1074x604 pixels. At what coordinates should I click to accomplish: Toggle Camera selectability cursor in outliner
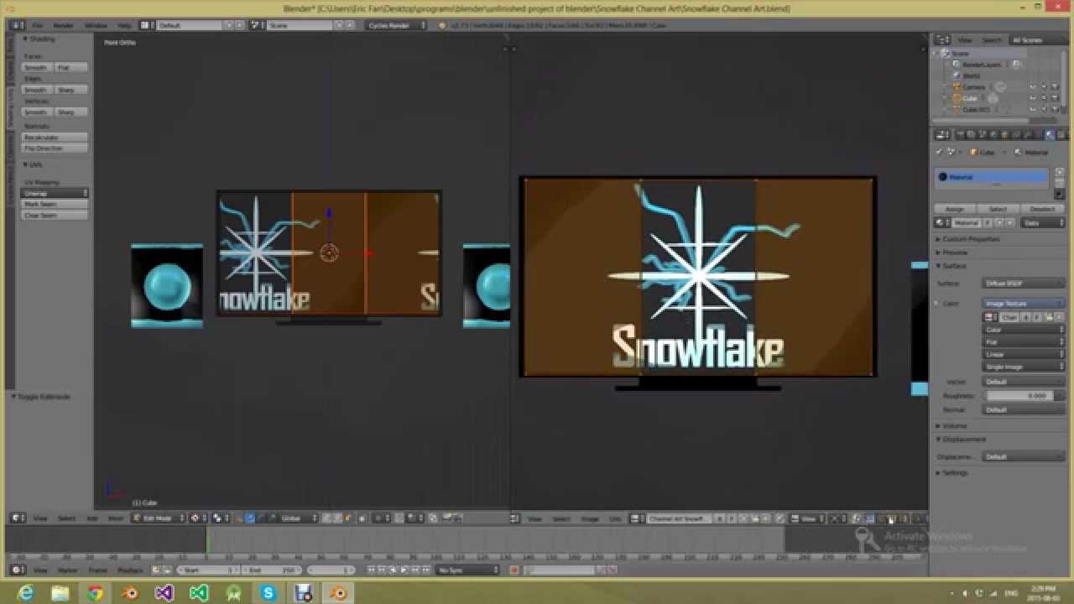point(1044,86)
